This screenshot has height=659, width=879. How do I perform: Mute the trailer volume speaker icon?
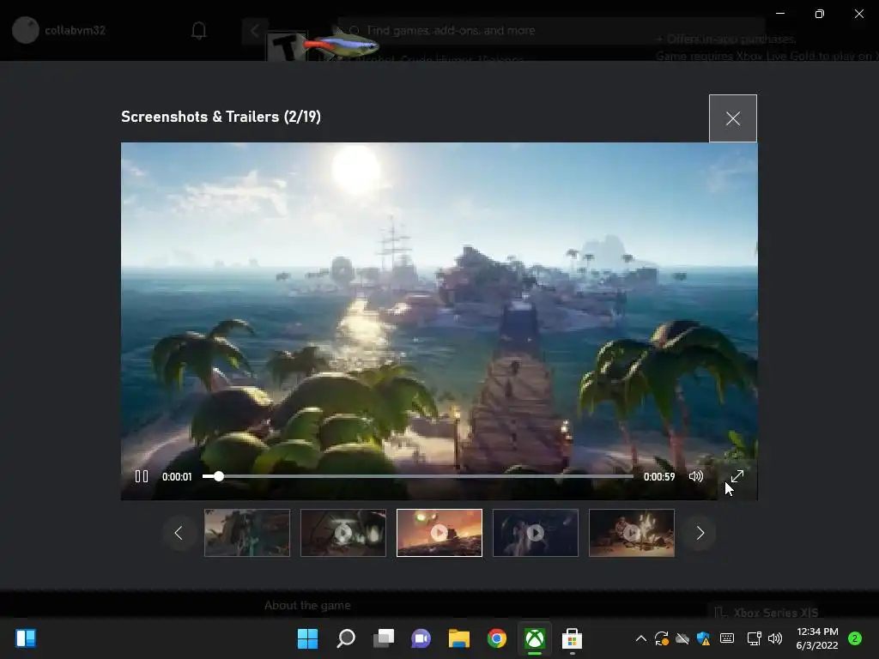click(x=695, y=476)
